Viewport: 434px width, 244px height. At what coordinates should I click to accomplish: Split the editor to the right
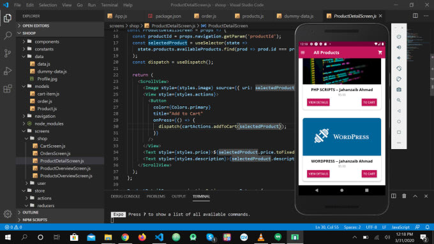tap(415, 16)
